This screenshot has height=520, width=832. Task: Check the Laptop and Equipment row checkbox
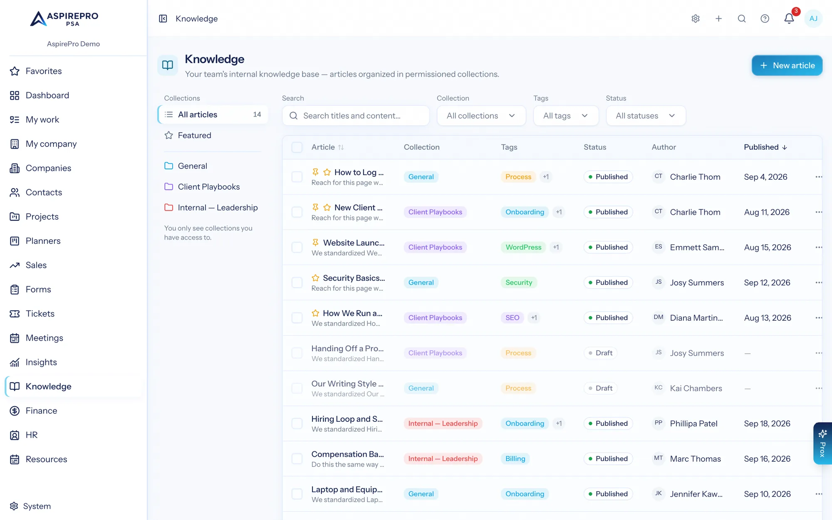coord(297,494)
